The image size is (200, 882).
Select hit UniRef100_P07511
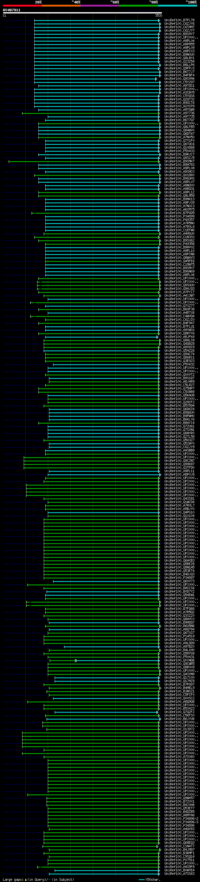pyautogui.click(x=179, y=860)
